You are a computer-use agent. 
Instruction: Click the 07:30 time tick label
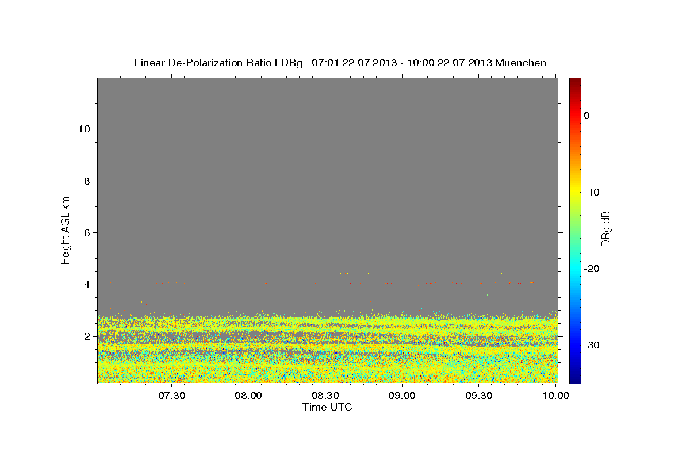click(172, 396)
